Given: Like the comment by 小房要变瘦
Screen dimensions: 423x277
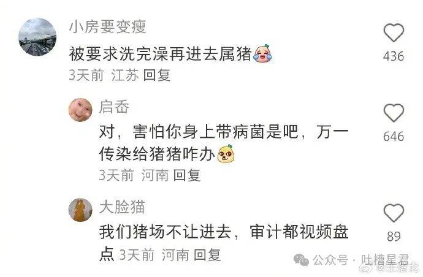Looking at the screenshot, I should tap(394, 32).
